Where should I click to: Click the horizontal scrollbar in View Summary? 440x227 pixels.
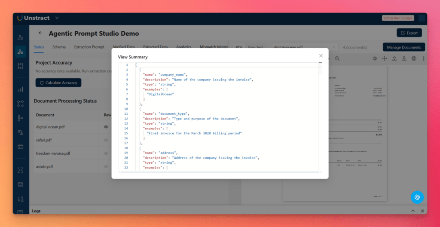(219, 172)
